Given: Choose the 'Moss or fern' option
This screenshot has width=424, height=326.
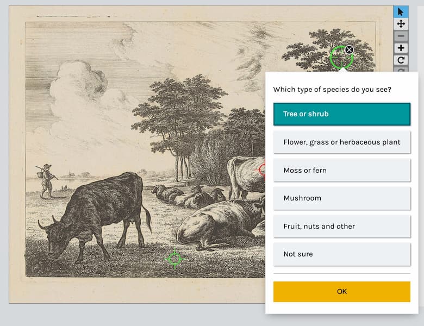Looking at the screenshot, I should click(341, 171).
